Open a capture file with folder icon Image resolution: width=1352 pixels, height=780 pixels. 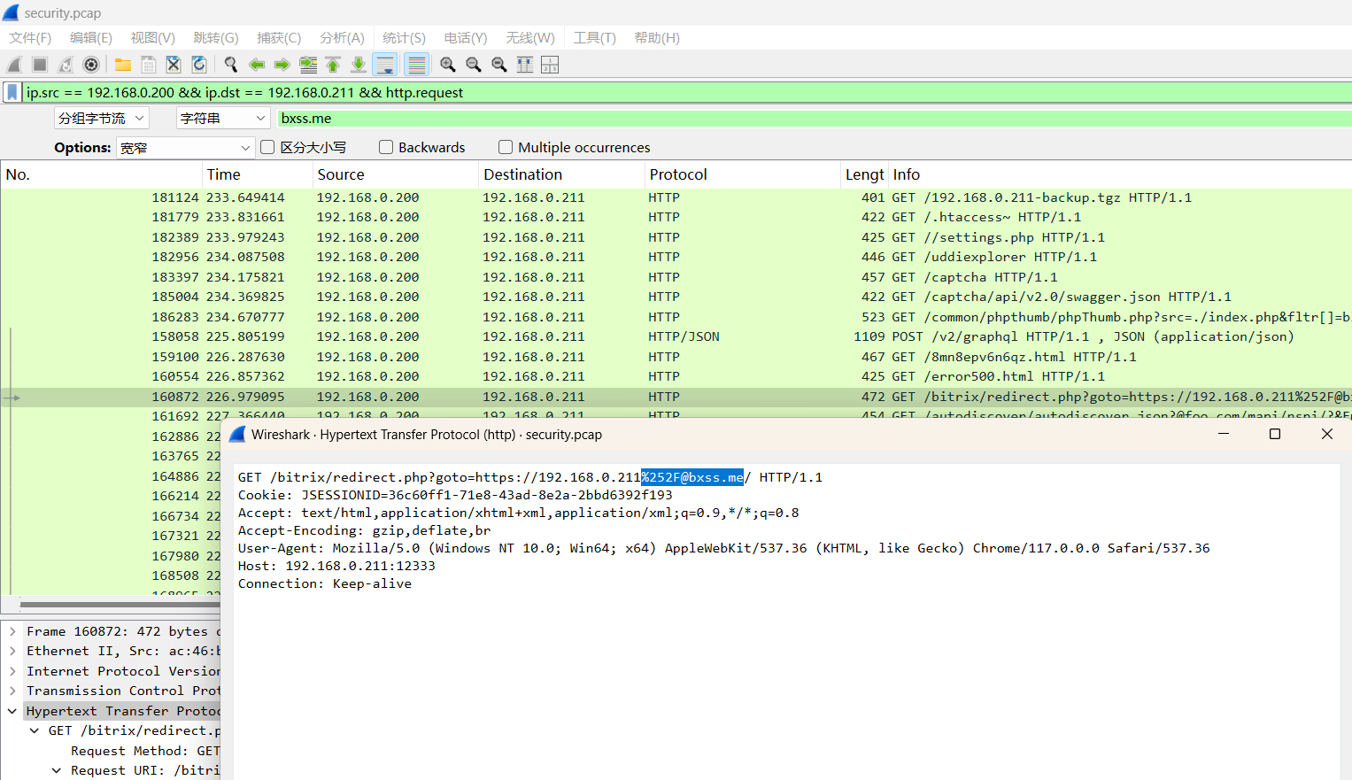click(x=123, y=65)
